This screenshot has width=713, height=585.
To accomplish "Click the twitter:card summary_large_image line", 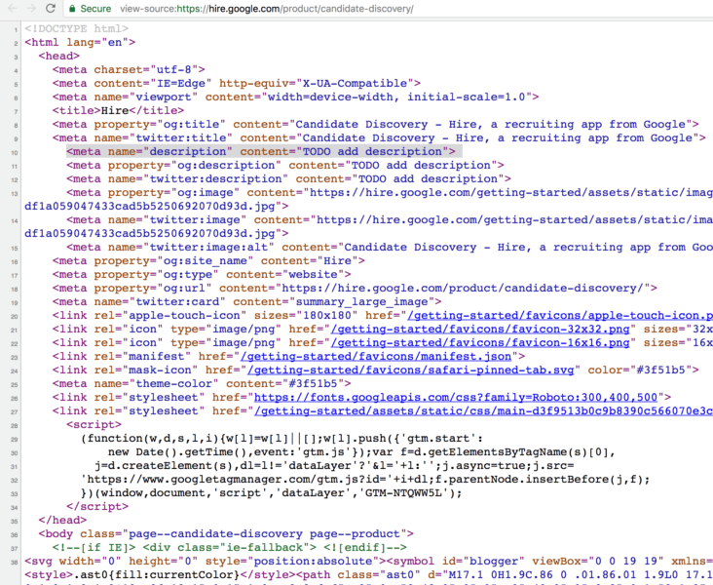I will click(246, 302).
